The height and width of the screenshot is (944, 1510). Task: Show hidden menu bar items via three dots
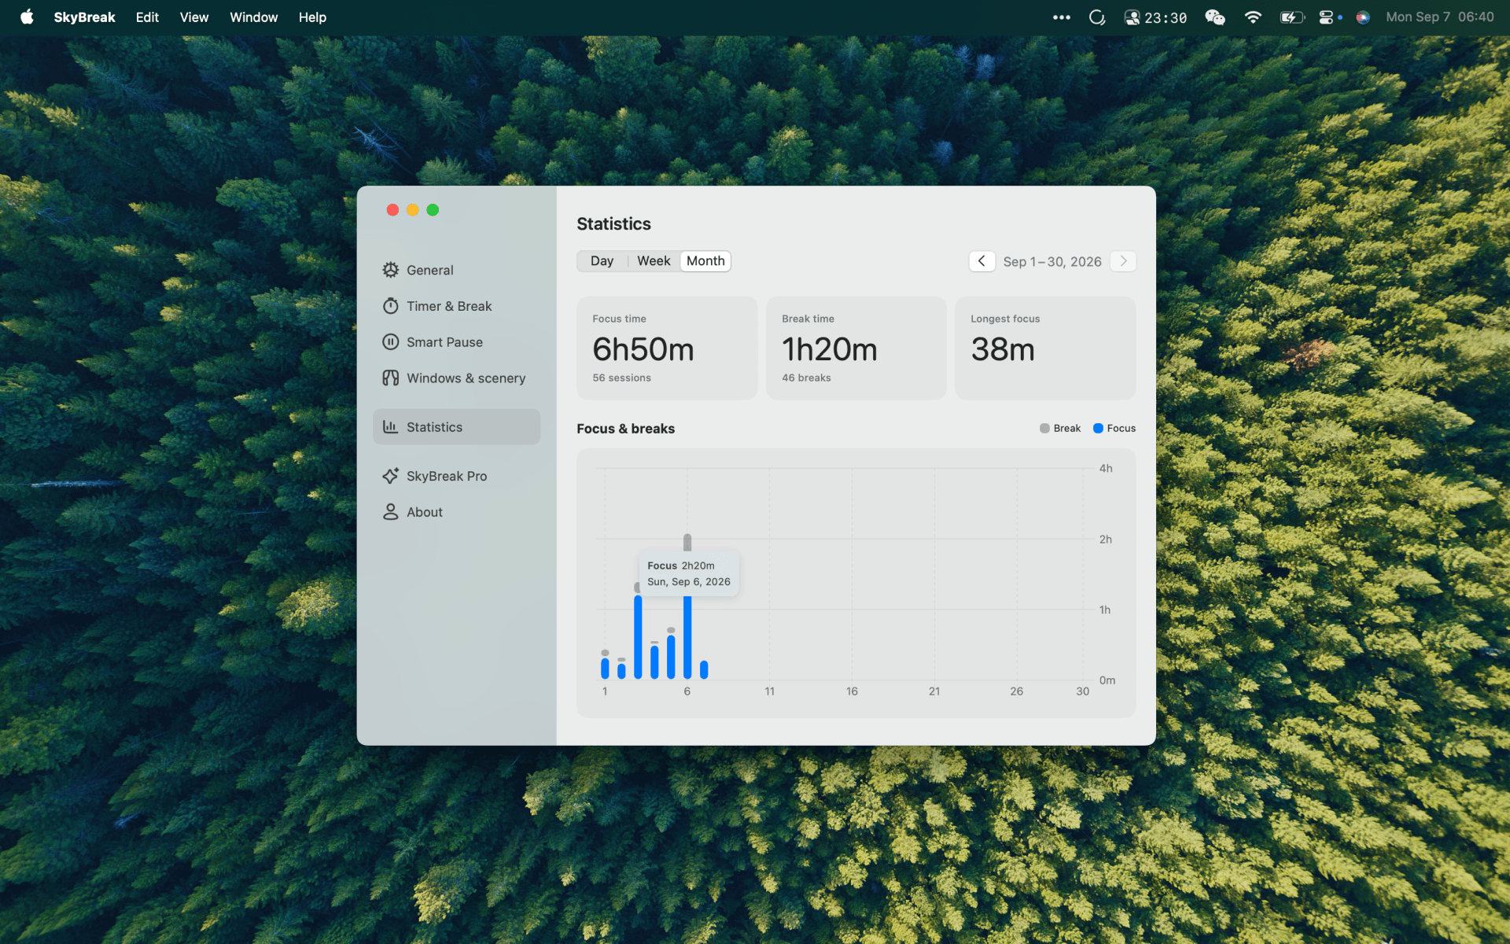pos(1062,17)
